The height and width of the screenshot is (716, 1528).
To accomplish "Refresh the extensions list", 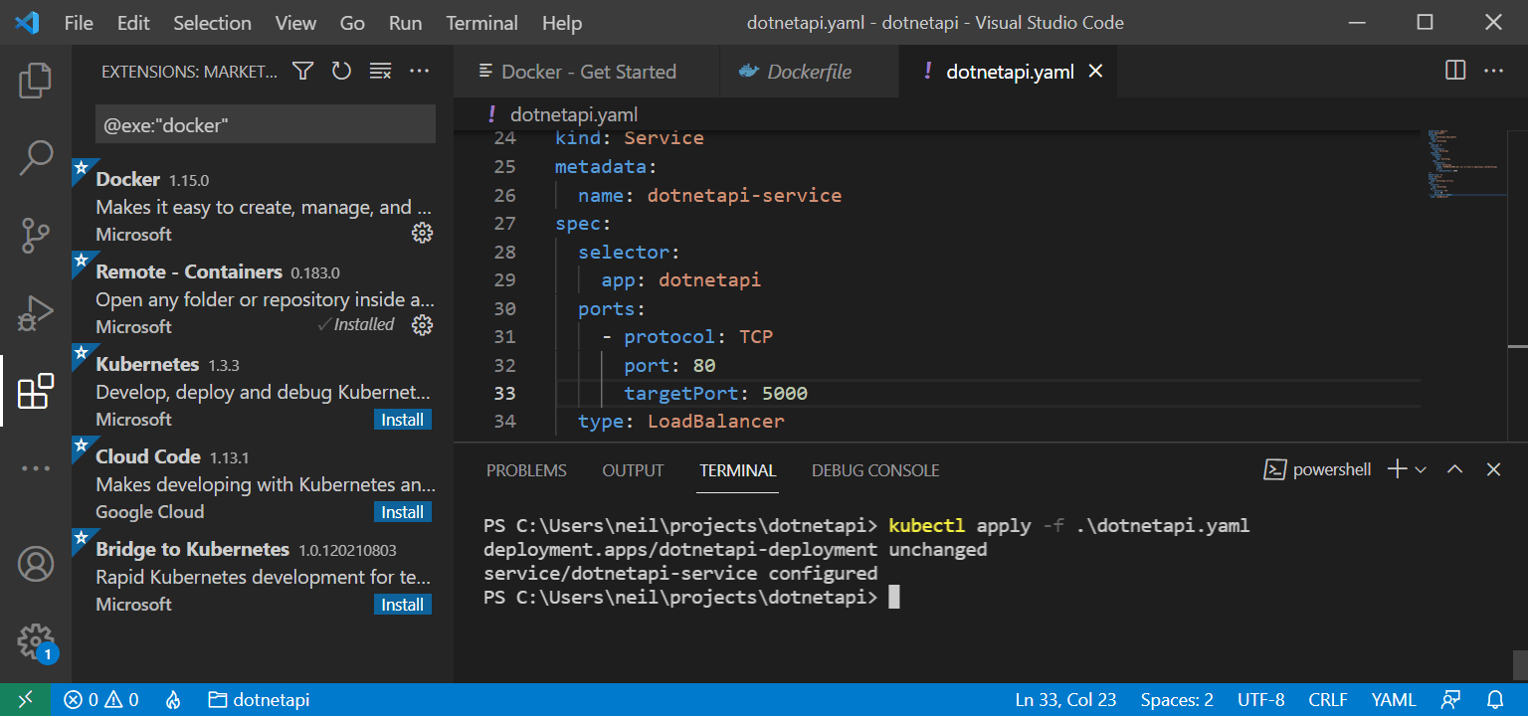I will [x=341, y=72].
